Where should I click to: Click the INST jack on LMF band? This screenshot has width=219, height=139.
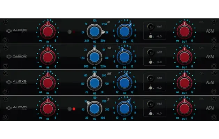pos(150,79)
